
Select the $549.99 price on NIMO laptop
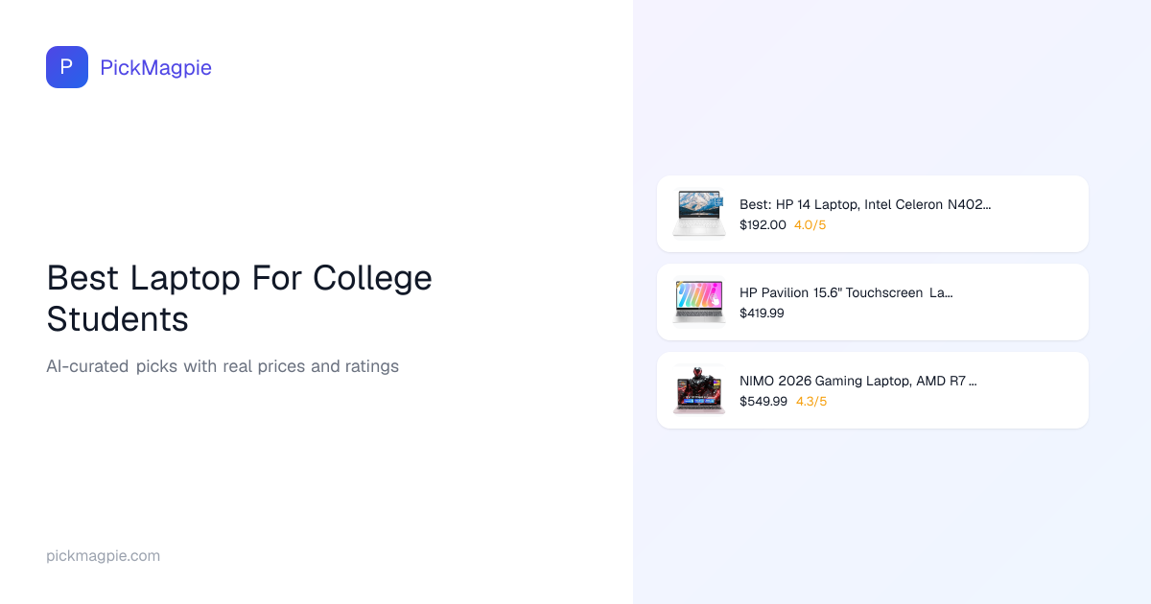pyautogui.click(x=763, y=402)
